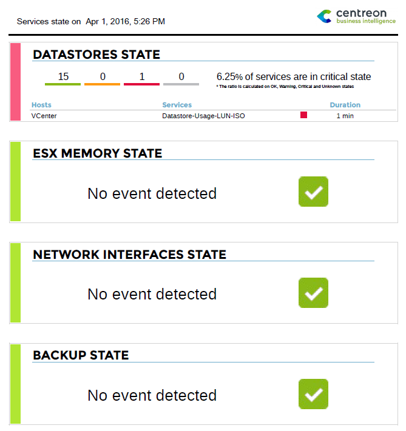The height and width of the screenshot is (431, 406).
Task: Click the unknown services count 0 with gray underline
Action: tap(181, 77)
